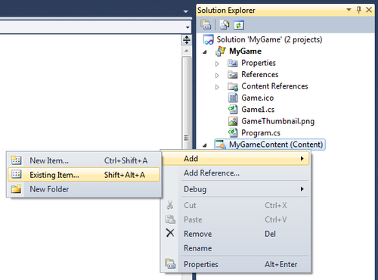Collapse the MyGame project node
This screenshot has width=378, height=280.
click(x=205, y=51)
